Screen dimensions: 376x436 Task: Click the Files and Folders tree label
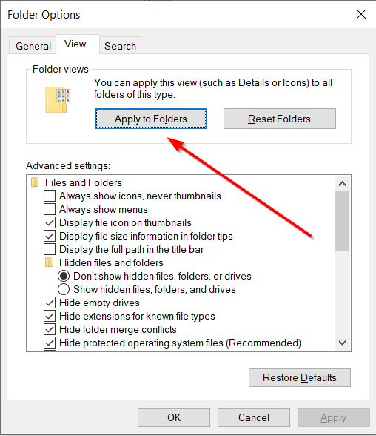click(x=83, y=182)
